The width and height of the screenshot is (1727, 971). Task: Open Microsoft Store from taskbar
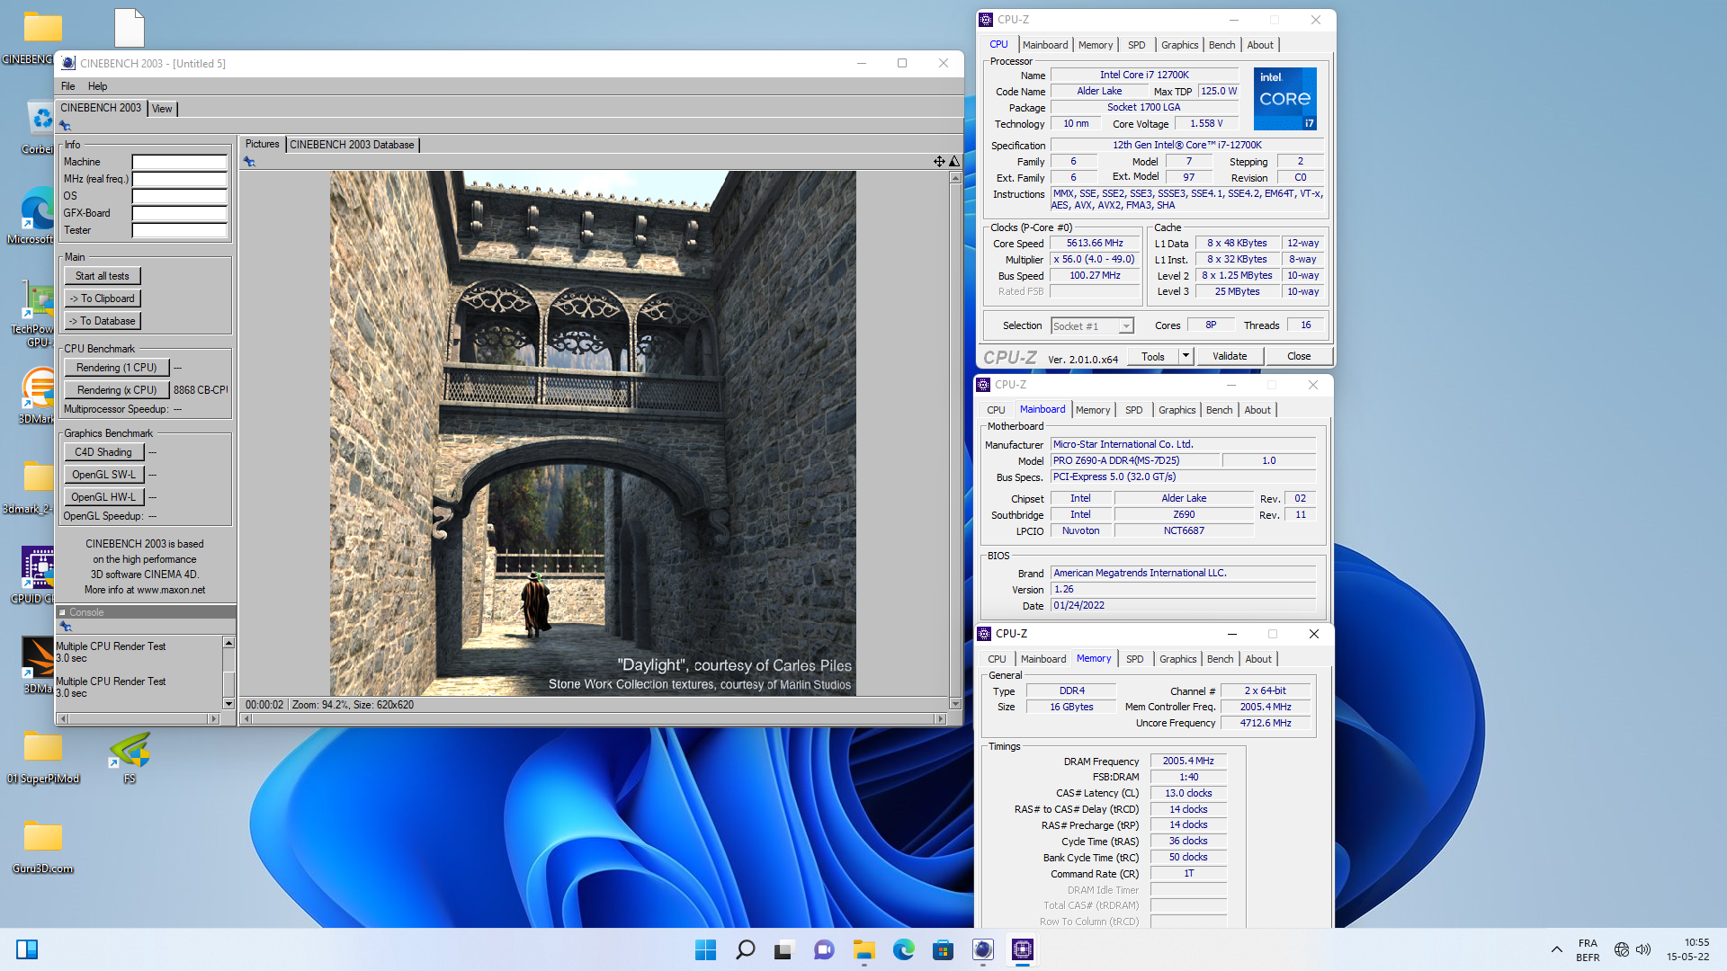point(943,949)
